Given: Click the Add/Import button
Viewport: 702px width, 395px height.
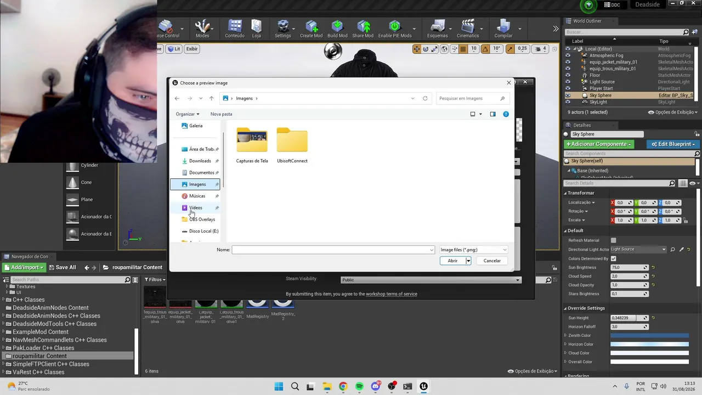Looking at the screenshot, I should point(24,268).
